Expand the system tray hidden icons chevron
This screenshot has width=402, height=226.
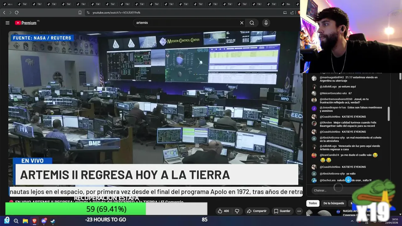[x=352, y=221]
